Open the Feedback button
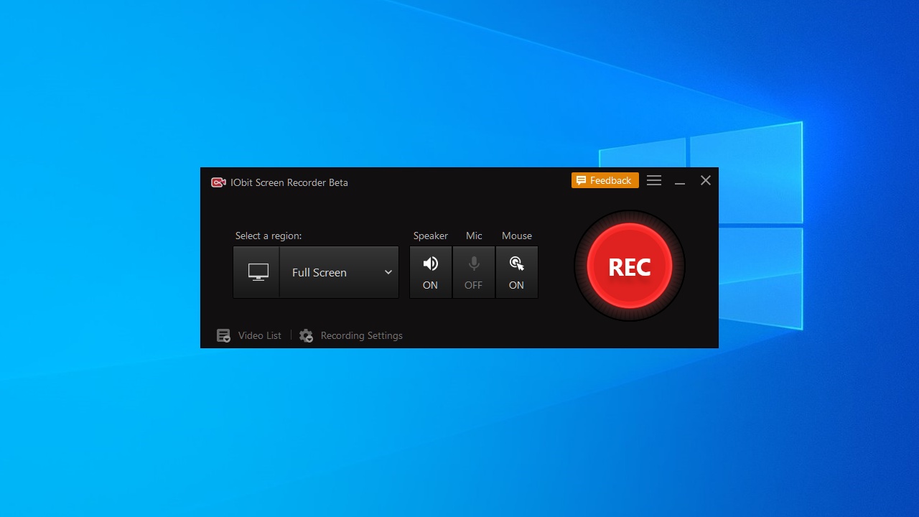This screenshot has height=517, width=919. tap(605, 180)
